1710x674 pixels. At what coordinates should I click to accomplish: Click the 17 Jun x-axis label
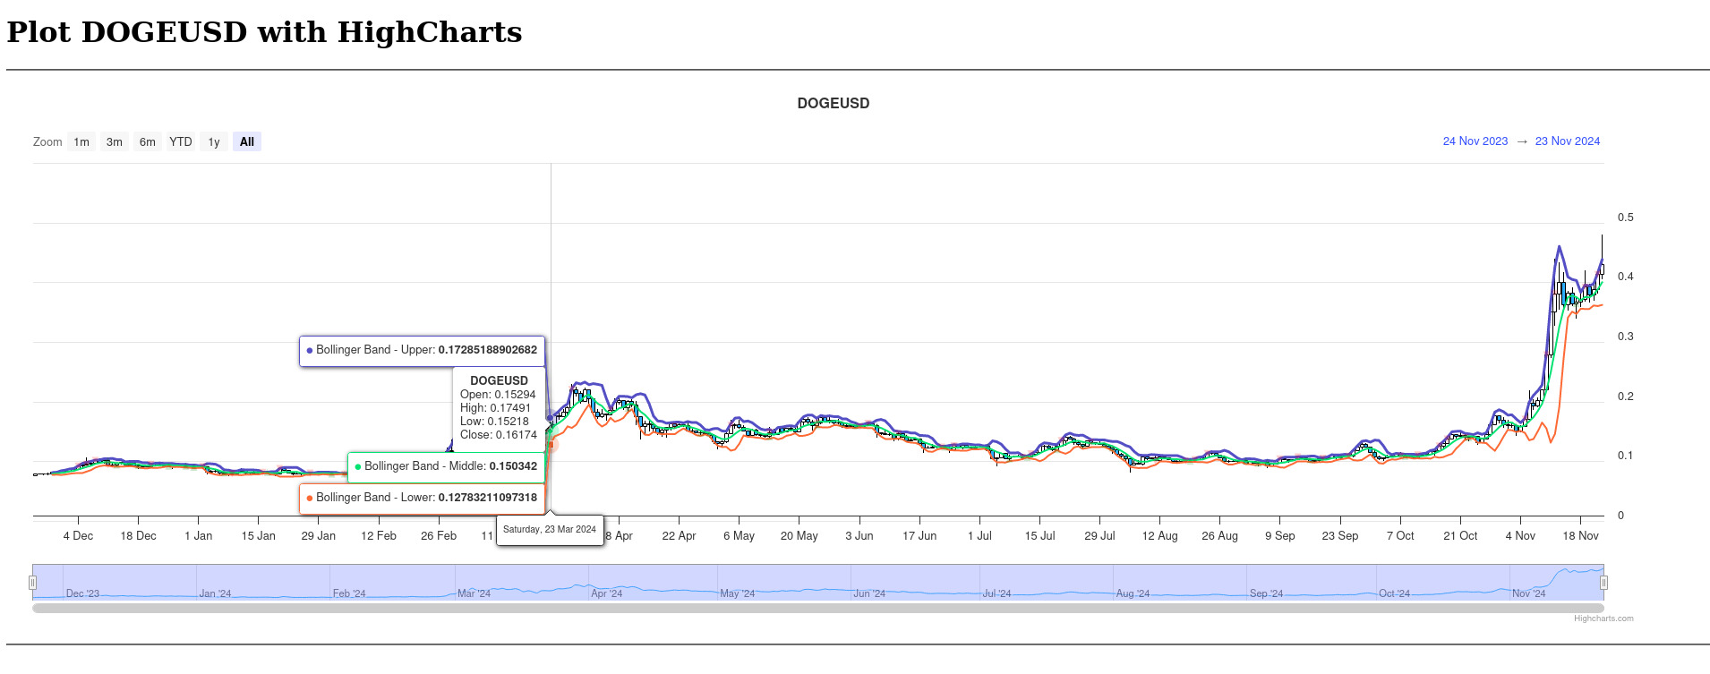[x=919, y=536]
